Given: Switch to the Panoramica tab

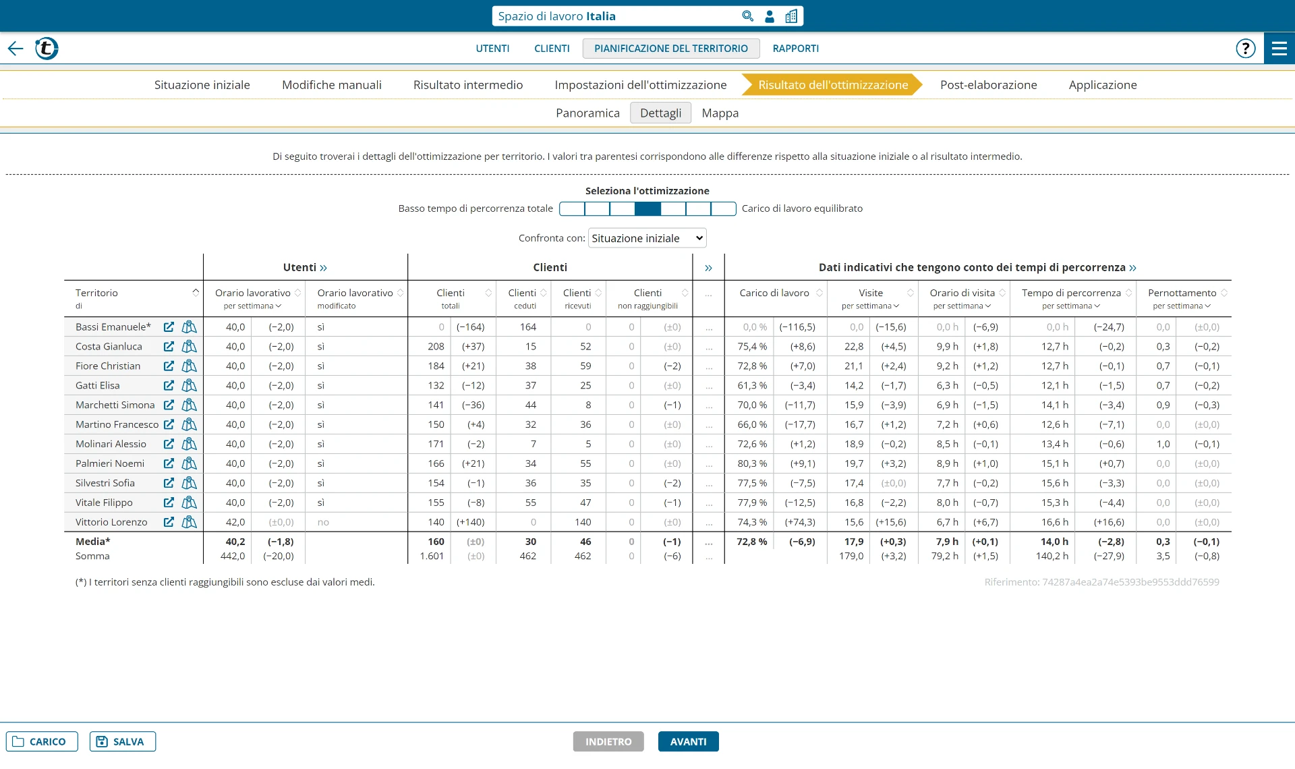Looking at the screenshot, I should pyautogui.click(x=587, y=113).
